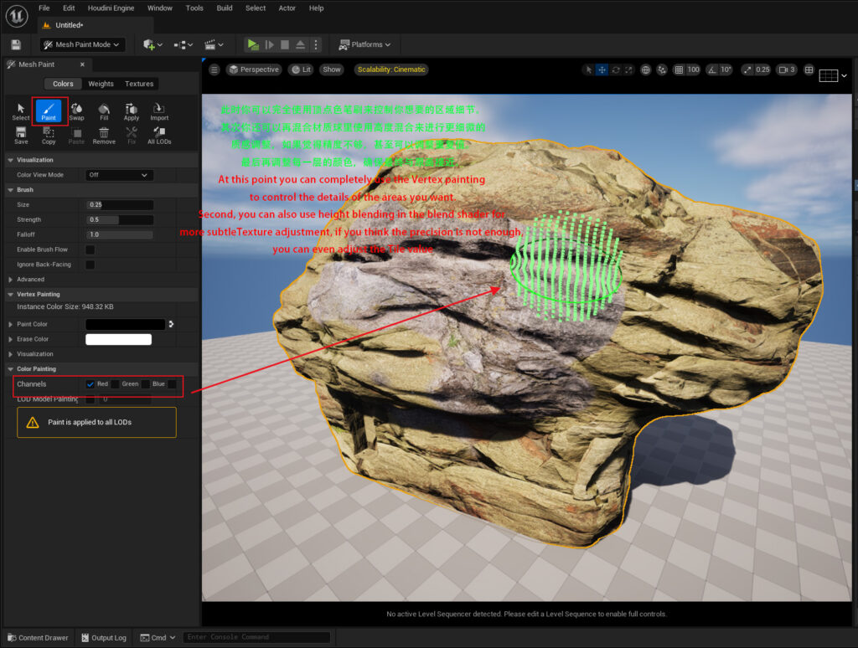The height and width of the screenshot is (648, 858).
Task: Click the All LODs icon
Action: [x=159, y=135]
